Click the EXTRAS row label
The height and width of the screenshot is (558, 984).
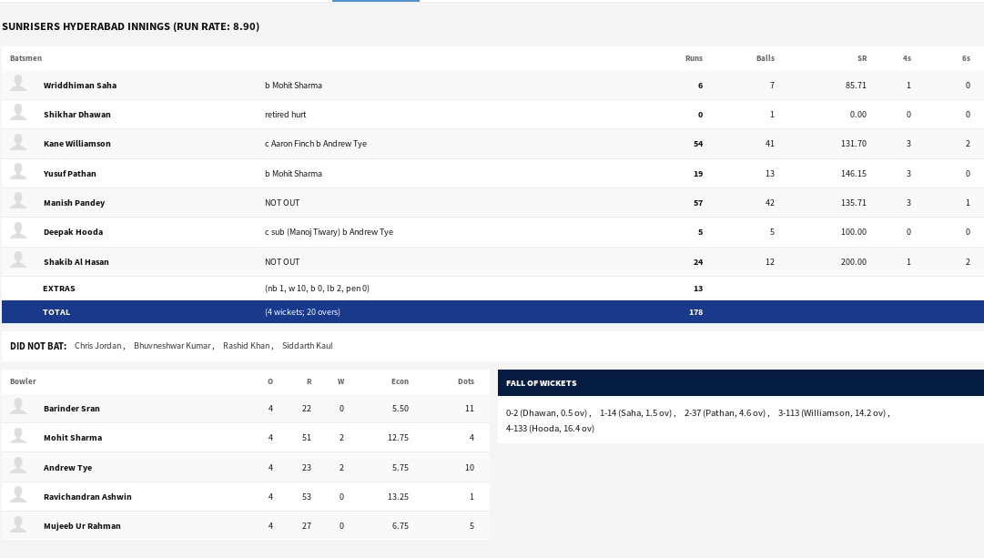tap(59, 289)
